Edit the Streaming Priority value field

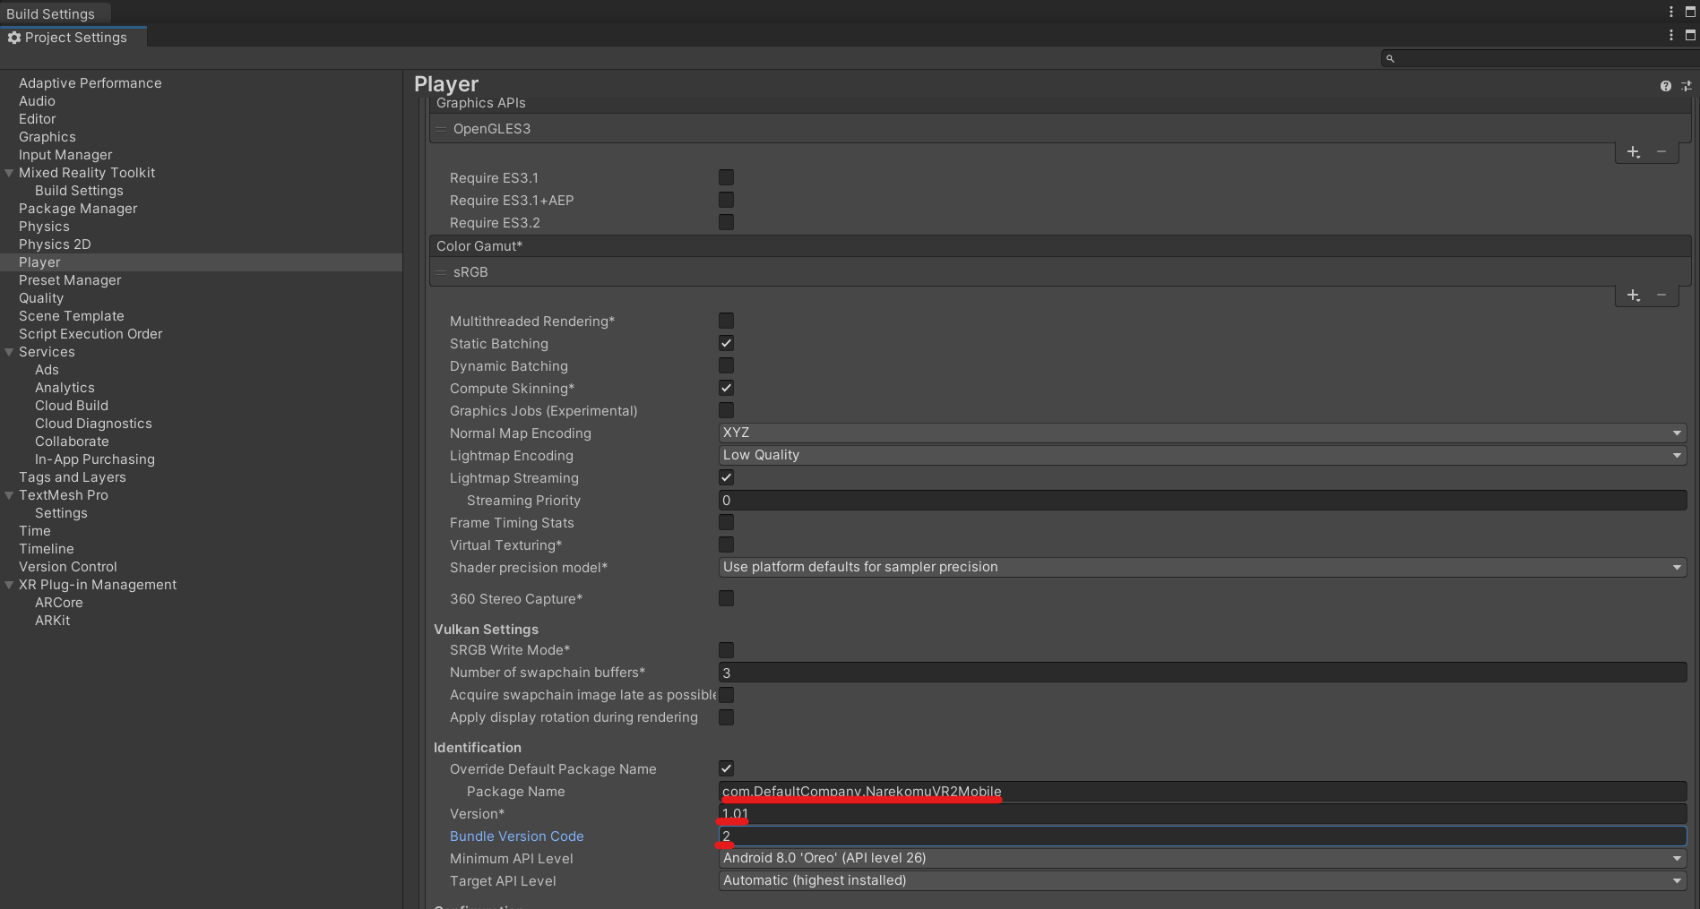[1203, 500]
